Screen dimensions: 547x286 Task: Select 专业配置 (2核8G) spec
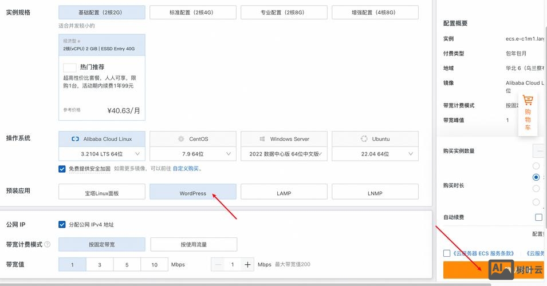pos(284,12)
